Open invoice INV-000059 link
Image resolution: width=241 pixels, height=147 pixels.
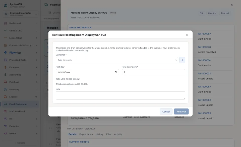click(204, 113)
